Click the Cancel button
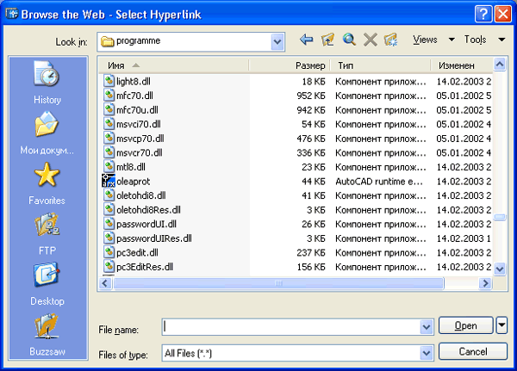Image resolution: width=517 pixels, height=371 pixels. pyautogui.click(x=472, y=352)
